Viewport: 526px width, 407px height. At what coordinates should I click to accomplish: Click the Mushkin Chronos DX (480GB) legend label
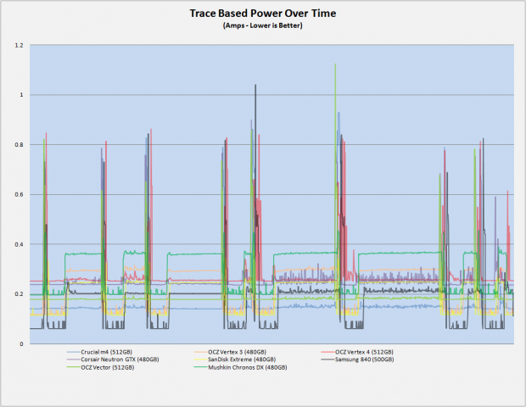[x=248, y=367]
